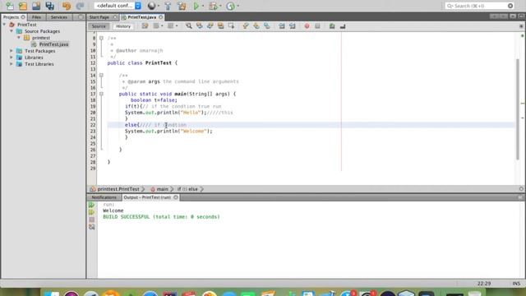This screenshot has height=296, width=526.
Task: Open the Debug Project dropdown arrow
Action: coord(220,6)
